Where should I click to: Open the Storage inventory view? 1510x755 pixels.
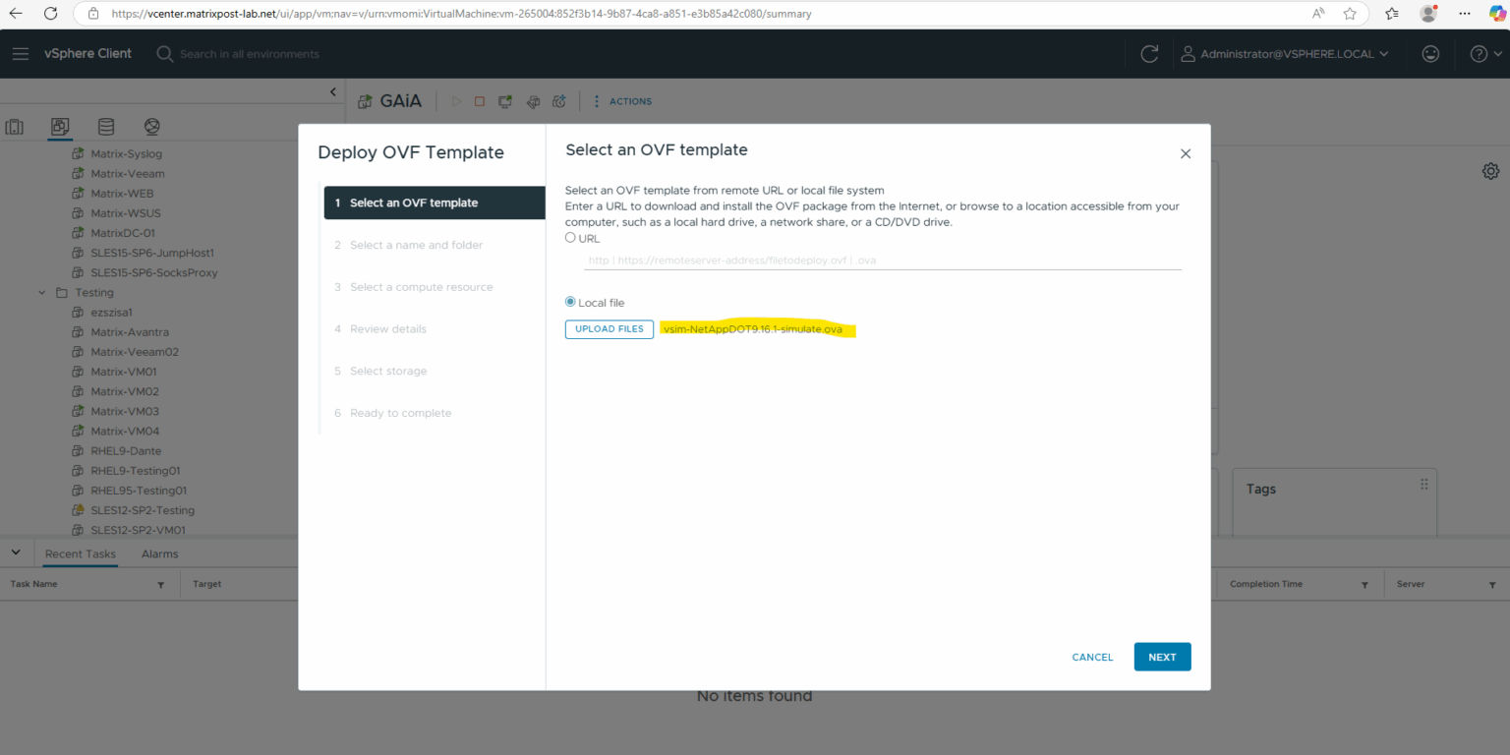tap(106, 126)
